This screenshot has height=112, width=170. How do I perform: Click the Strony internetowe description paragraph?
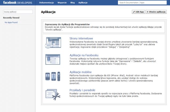tap(114, 44)
